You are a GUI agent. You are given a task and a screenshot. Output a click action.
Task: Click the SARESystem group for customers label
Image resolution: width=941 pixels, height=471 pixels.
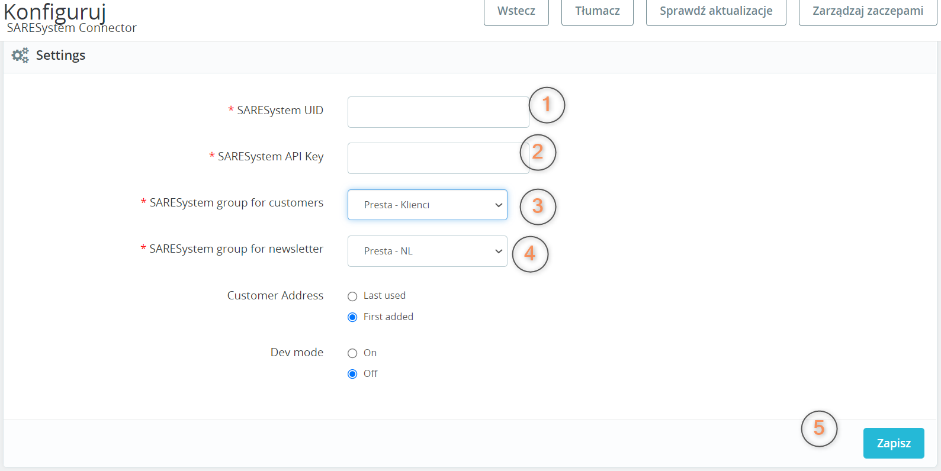pos(236,202)
